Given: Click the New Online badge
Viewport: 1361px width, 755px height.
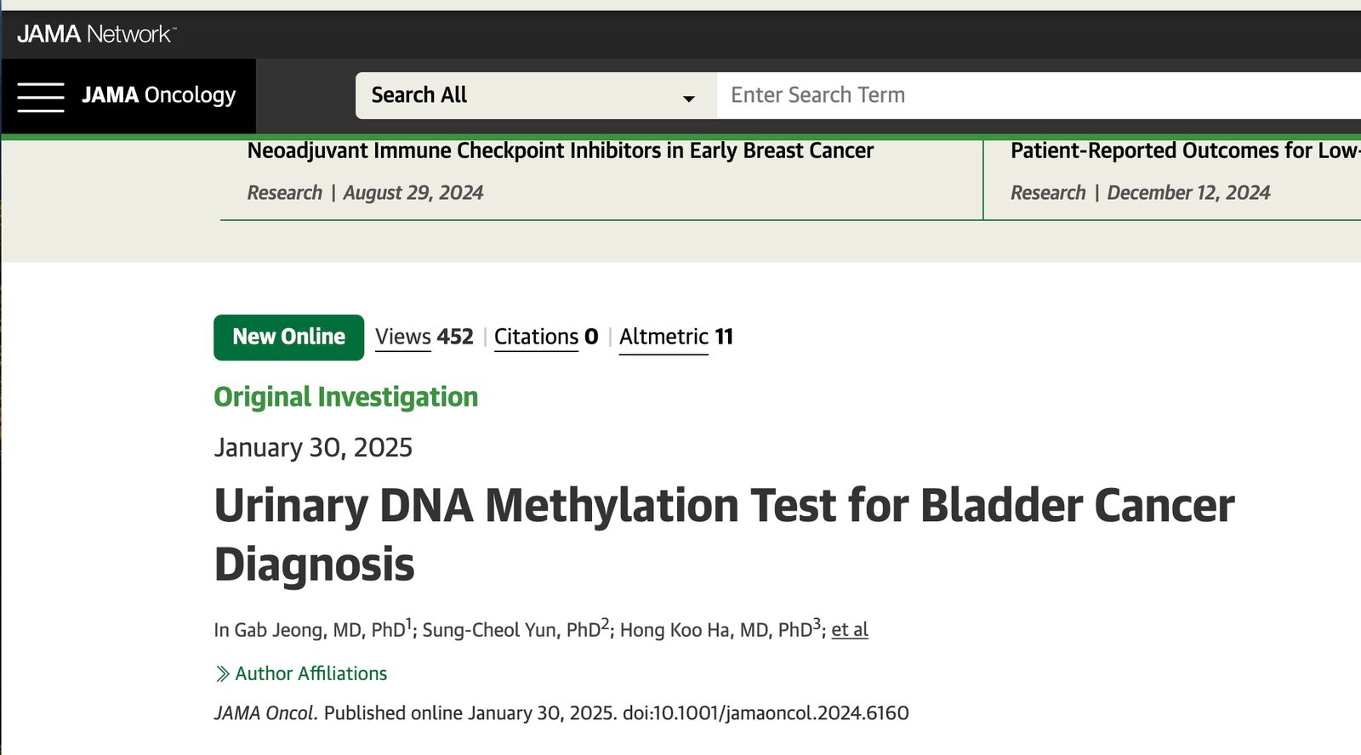Looking at the screenshot, I should click(288, 338).
